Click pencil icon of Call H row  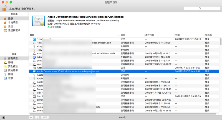(34, 93)
